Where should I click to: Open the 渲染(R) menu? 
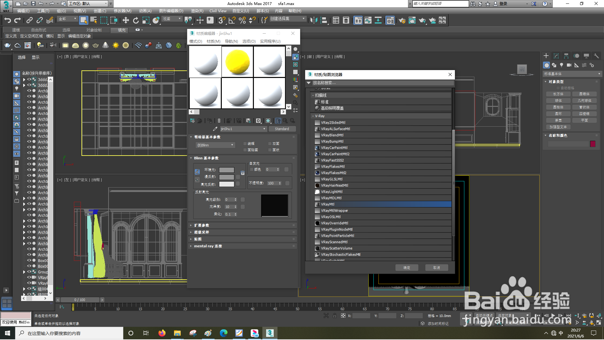click(197, 11)
